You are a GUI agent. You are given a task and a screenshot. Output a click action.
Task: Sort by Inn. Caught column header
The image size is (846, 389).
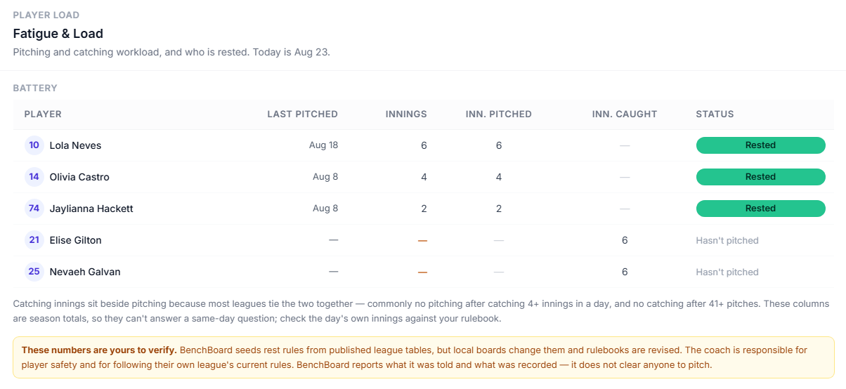625,114
